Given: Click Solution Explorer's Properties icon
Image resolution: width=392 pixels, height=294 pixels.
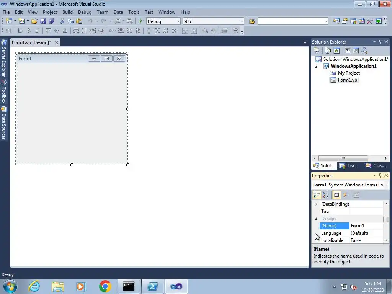Looking at the screenshot, I should pos(317,51).
